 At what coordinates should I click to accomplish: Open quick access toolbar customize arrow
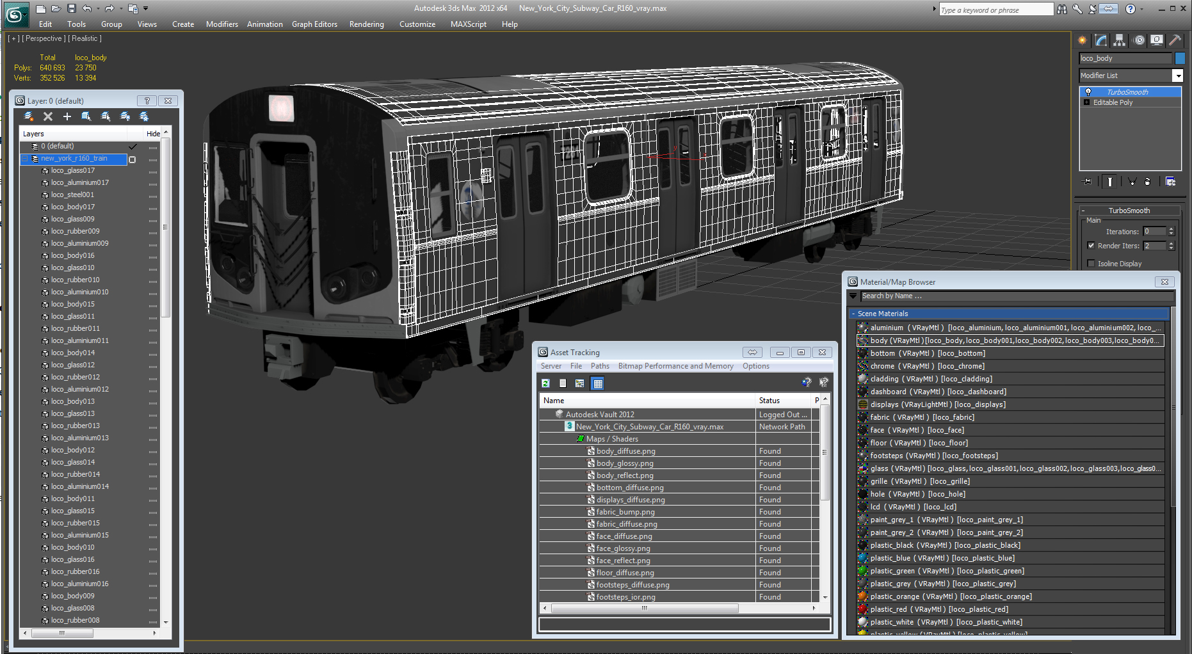coord(146,9)
